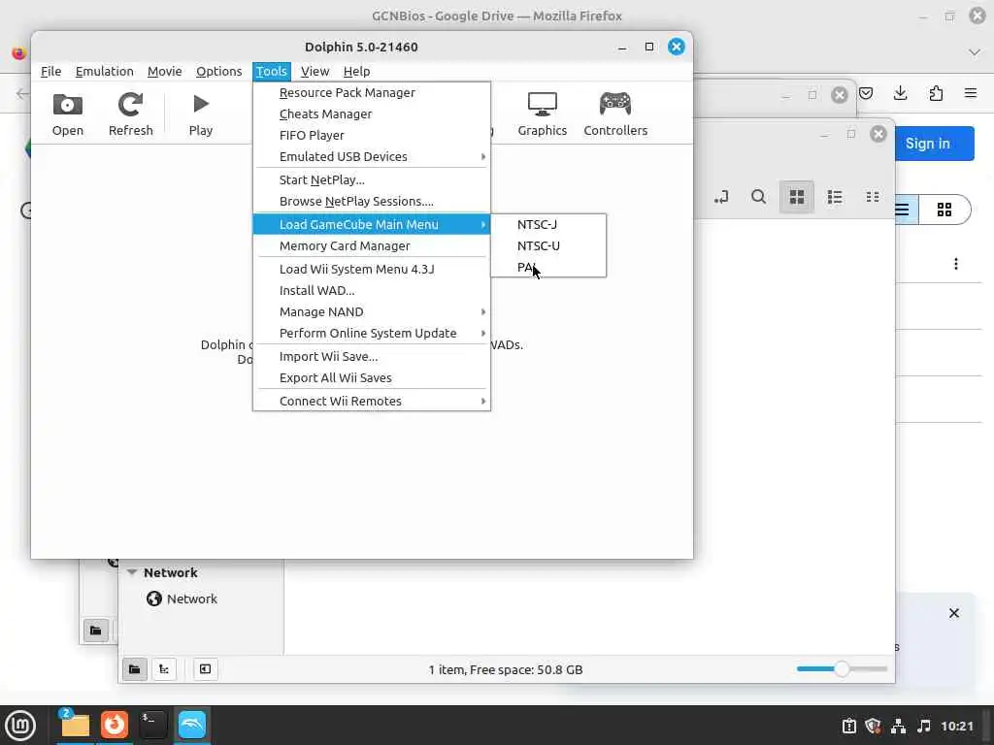Show tree view sidebar button

click(x=164, y=669)
